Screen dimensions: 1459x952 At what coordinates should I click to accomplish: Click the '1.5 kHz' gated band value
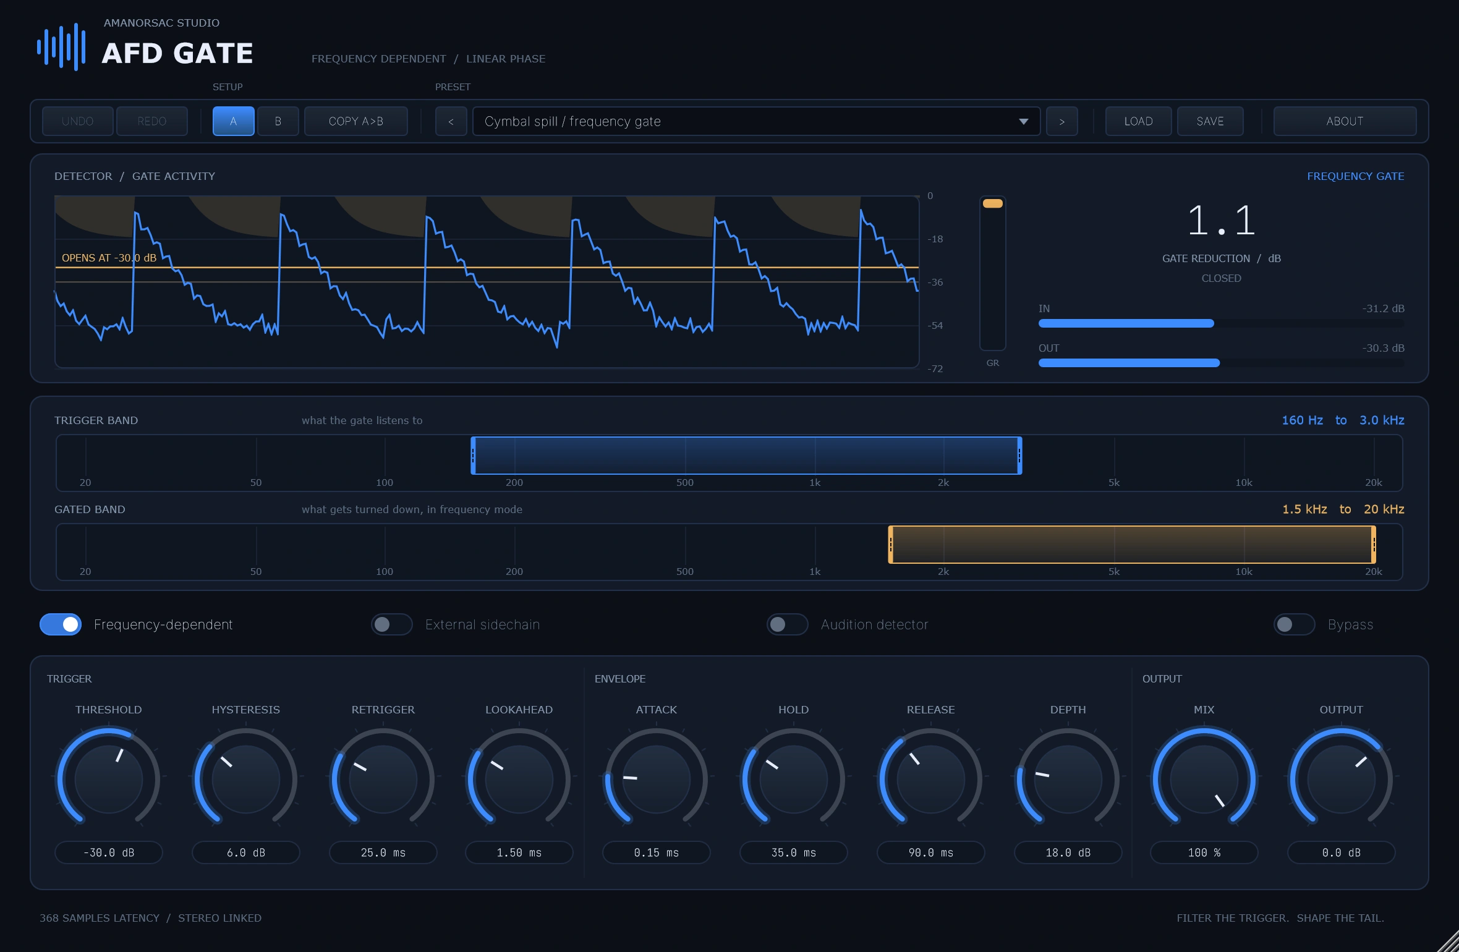click(x=1304, y=509)
